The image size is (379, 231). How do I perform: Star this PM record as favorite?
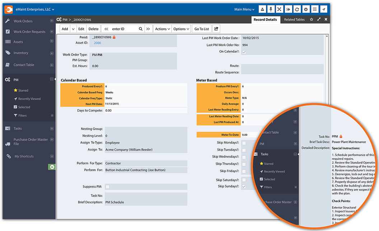click(312, 19)
